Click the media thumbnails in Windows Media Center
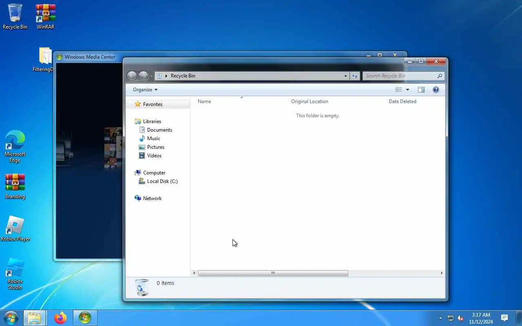 pyautogui.click(x=113, y=148)
